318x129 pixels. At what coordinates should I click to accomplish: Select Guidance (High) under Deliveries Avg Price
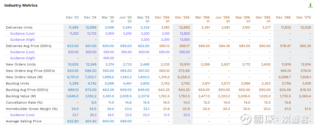click(x=22, y=58)
